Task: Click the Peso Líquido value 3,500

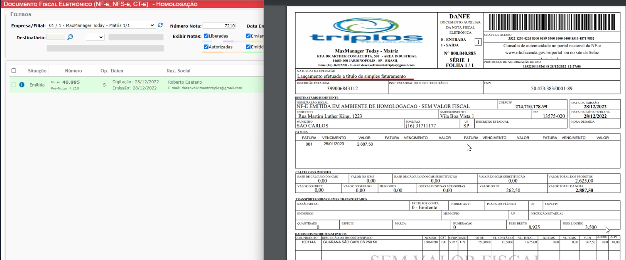Action: tap(591, 227)
